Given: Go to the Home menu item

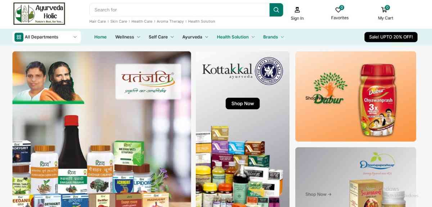Looking at the screenshot, I should [x=100, y=37].
